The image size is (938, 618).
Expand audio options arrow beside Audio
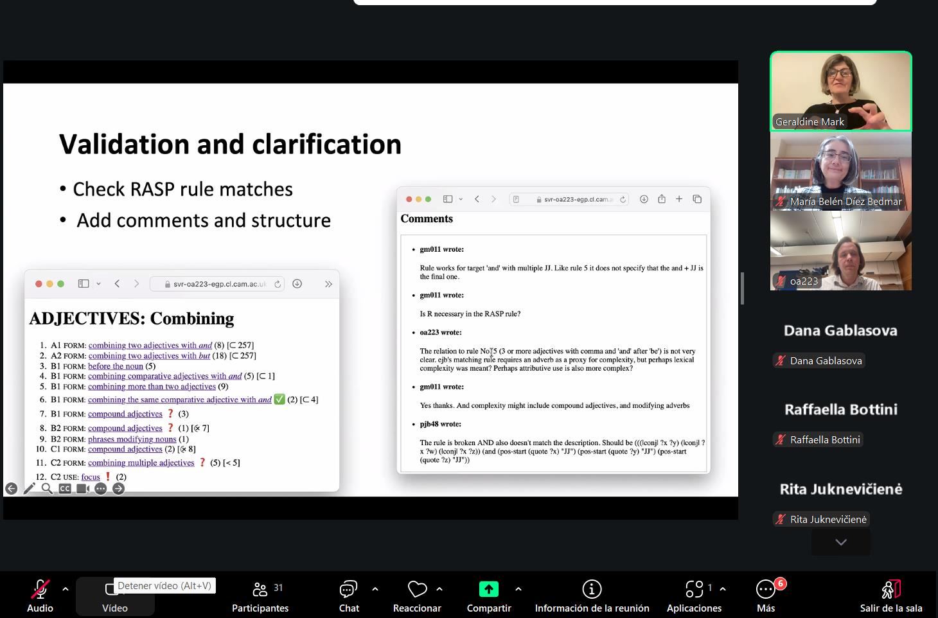point(65,588)
